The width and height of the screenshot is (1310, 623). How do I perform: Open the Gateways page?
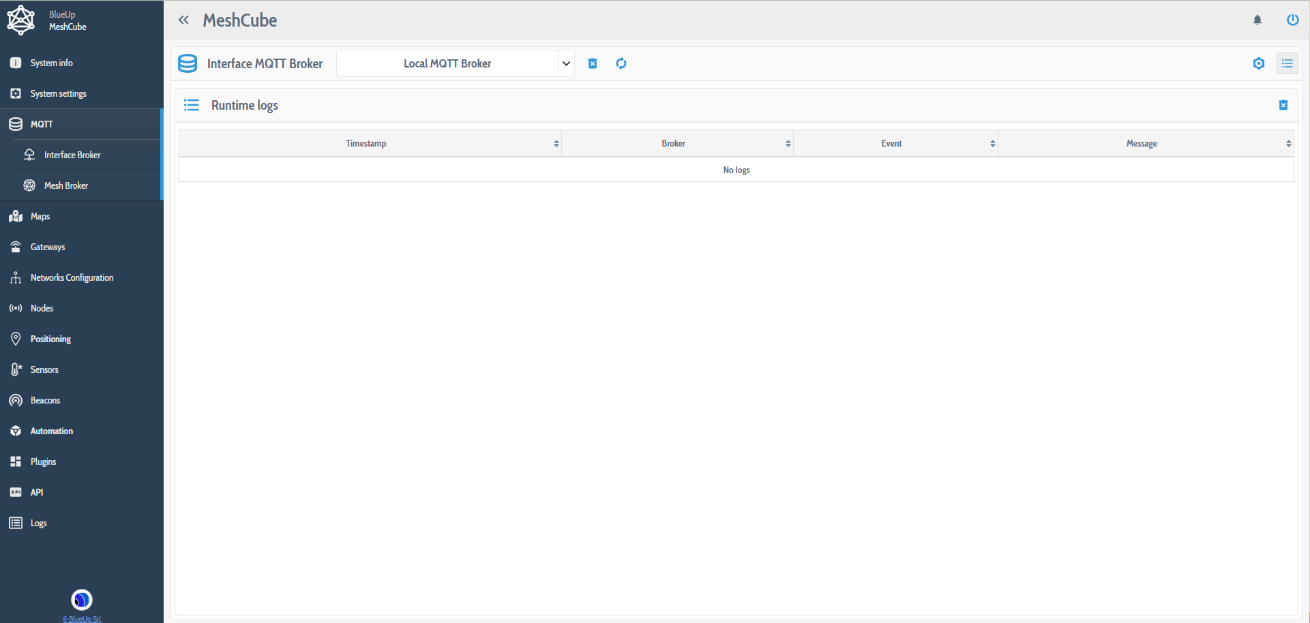click(47, 247)
